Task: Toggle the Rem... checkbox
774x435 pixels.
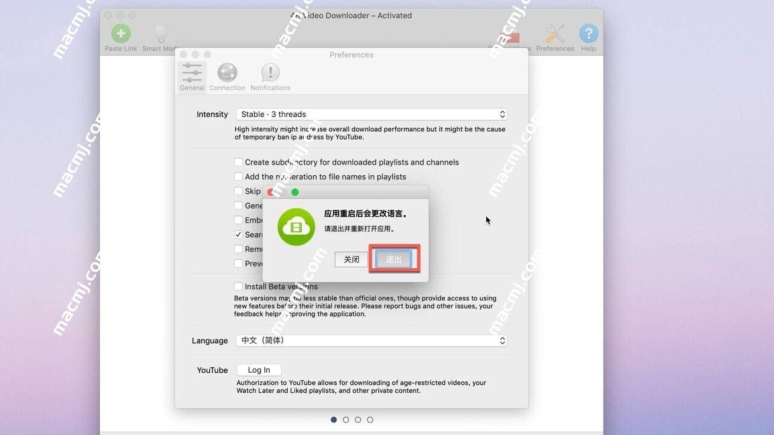Action: click(238, 249)
